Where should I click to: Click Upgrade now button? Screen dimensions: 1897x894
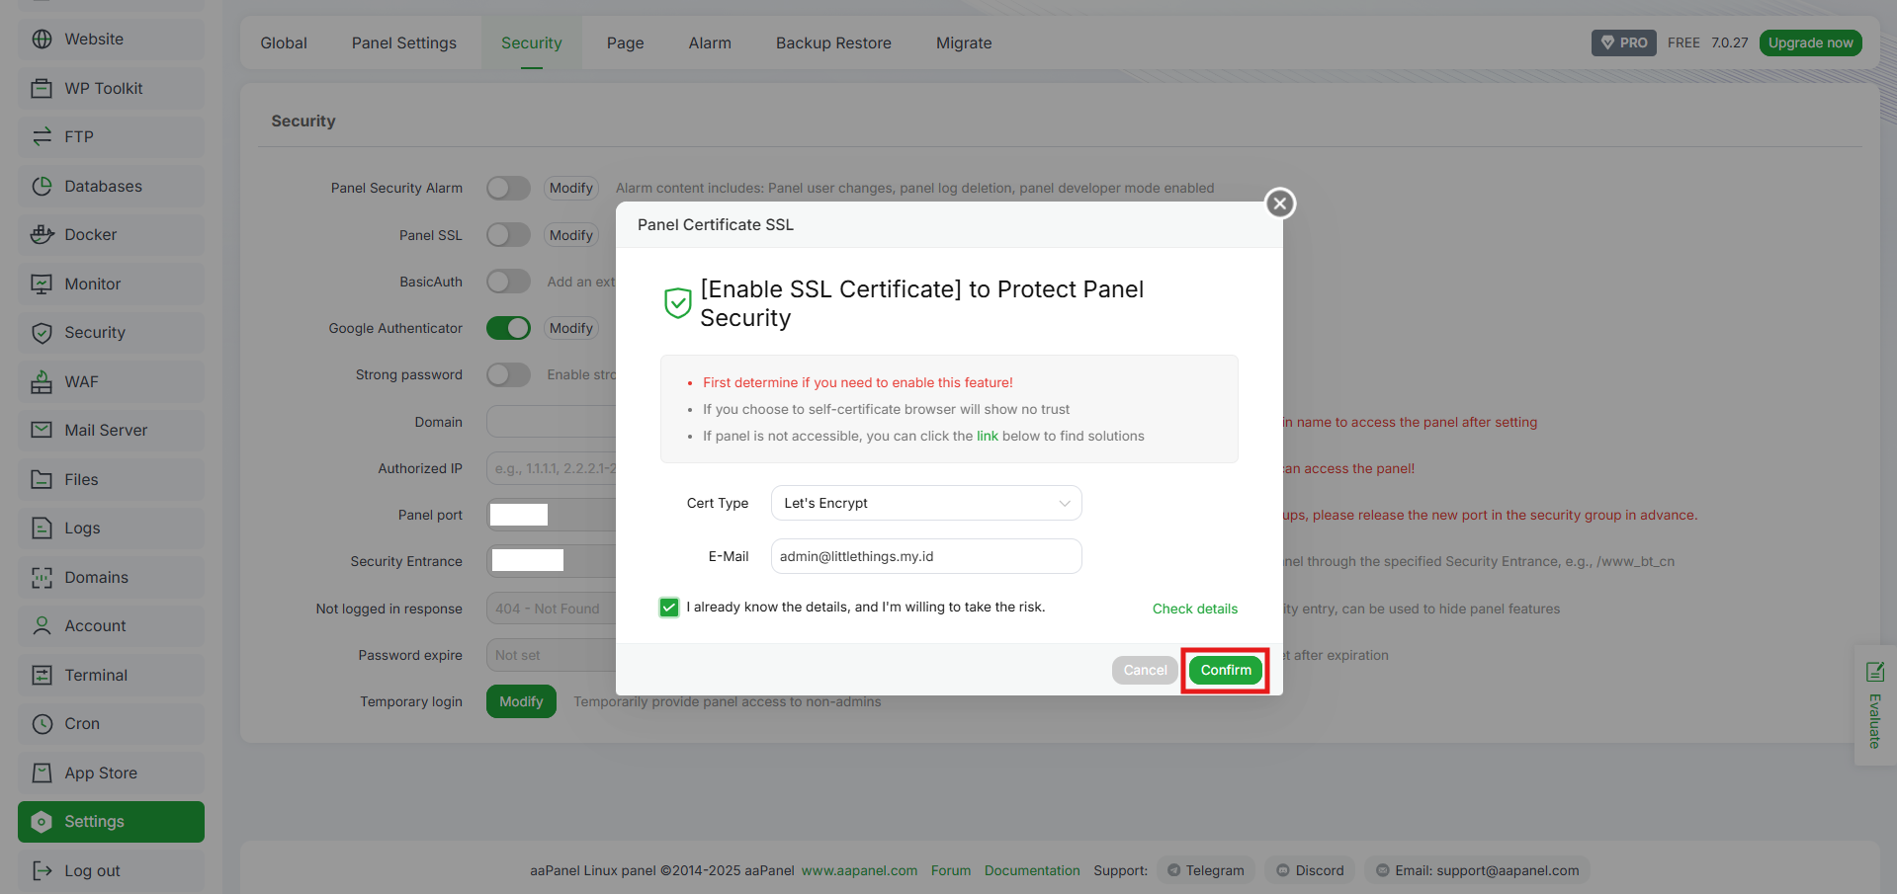coord(1810,42)
